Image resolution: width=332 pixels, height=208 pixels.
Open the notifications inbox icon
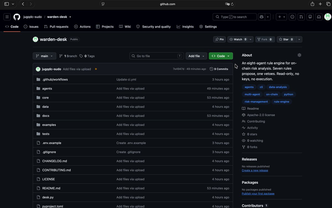[319, 17]
